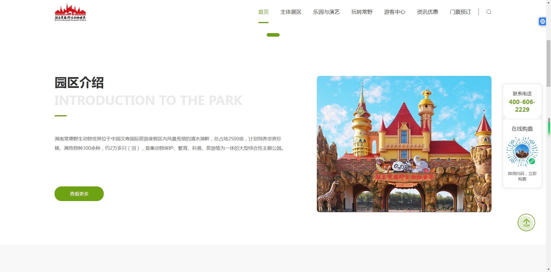Click the page vertical scrollbar thumb
The image size is (551, 272).
(548, 63)
